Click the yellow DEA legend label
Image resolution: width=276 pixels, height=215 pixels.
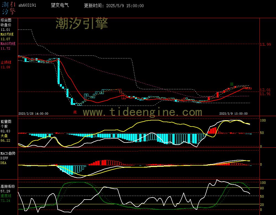(x=3, y=163)
